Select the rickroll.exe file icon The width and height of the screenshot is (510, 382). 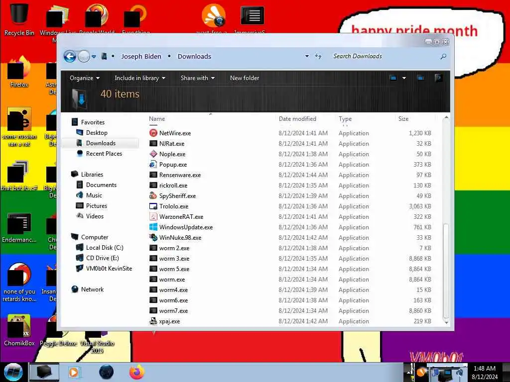pyautogui.click(x=153, y=185)
